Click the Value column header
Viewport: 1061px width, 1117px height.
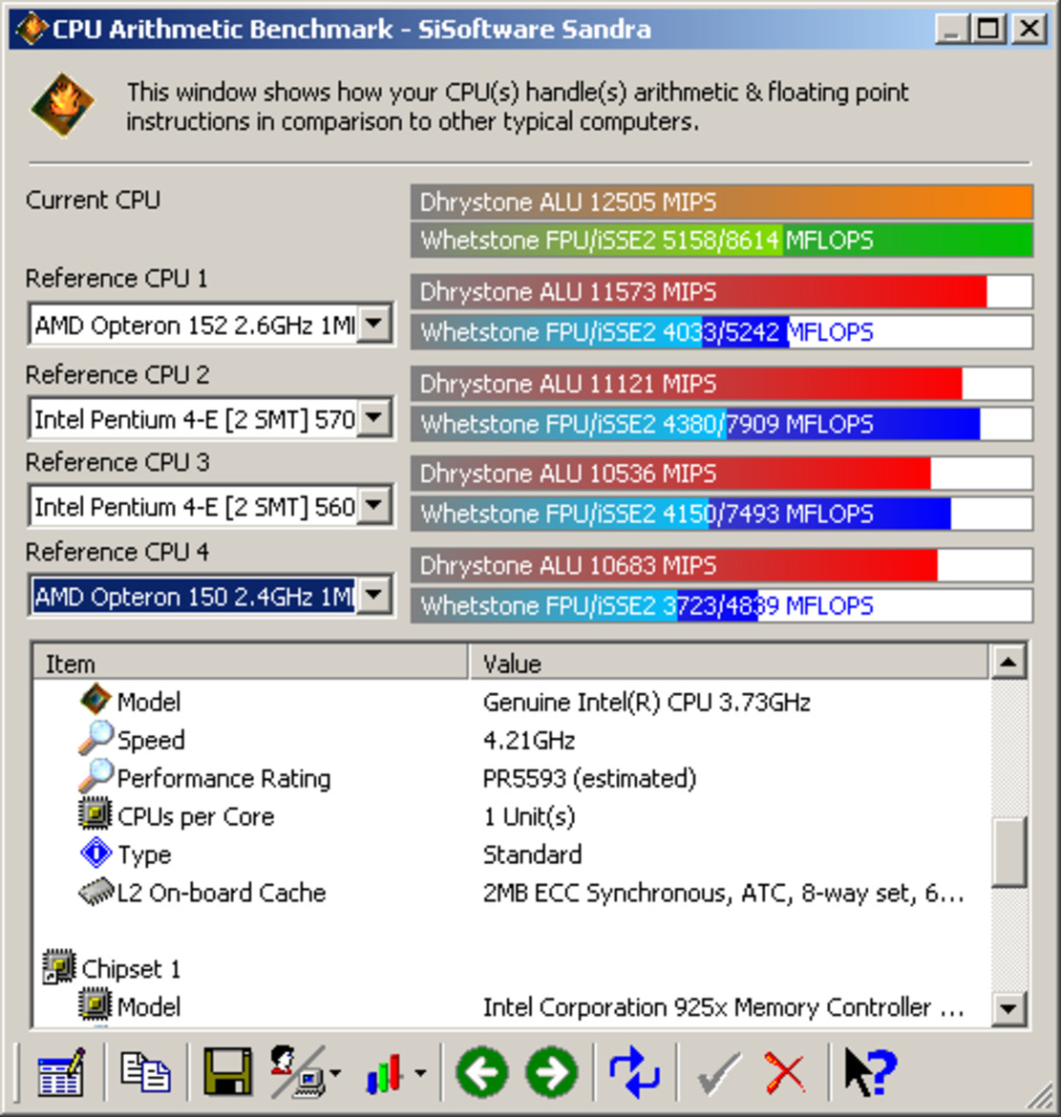(x=729, y=663)
